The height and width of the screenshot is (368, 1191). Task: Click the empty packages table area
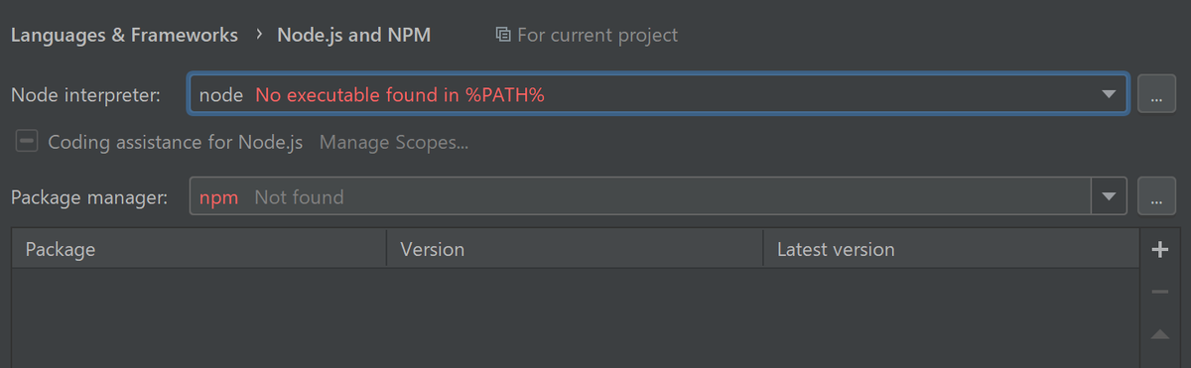575,317
